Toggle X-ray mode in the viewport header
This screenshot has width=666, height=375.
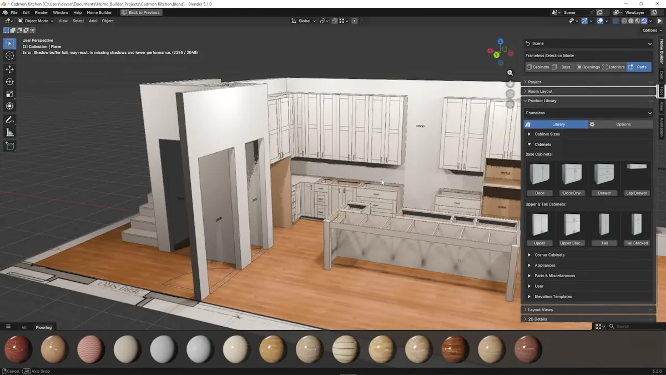tap(615, 21)
